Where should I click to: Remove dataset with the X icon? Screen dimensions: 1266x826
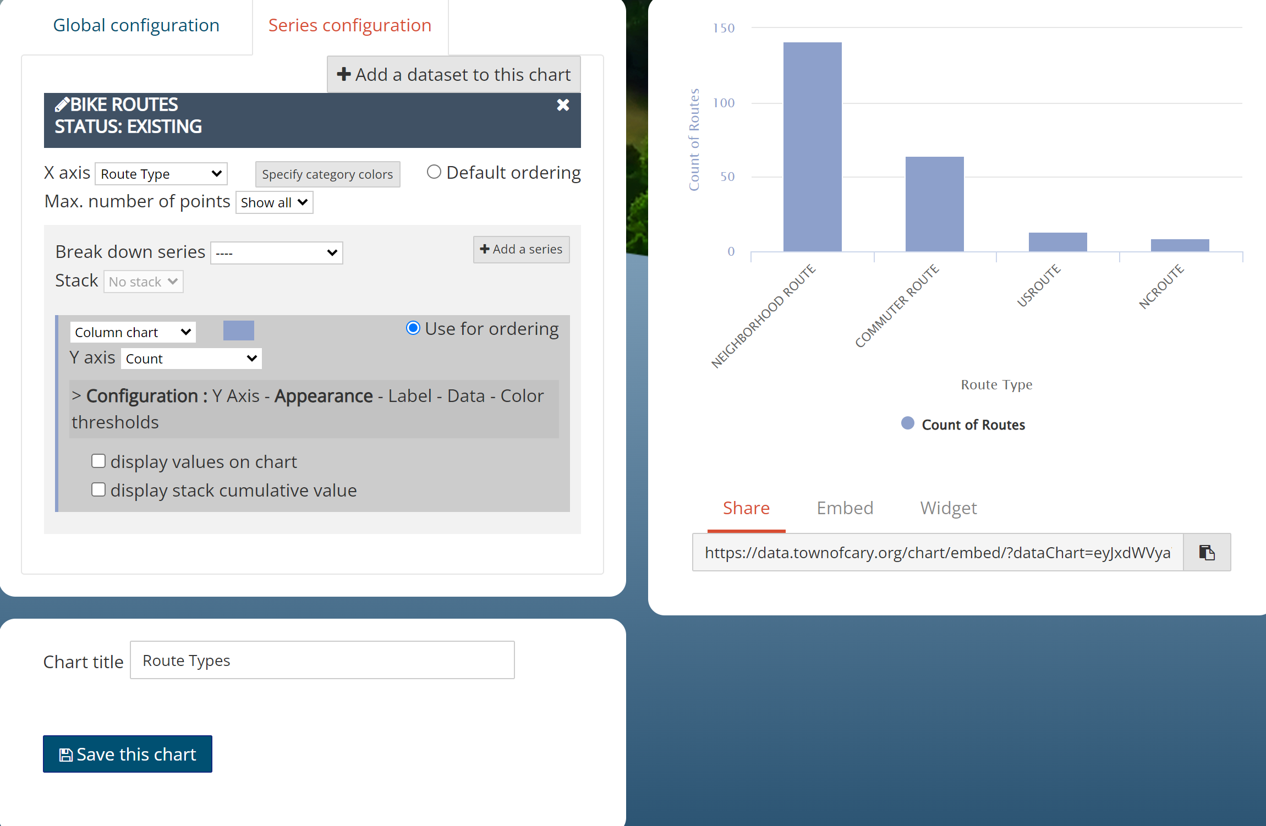coord(562,105)
